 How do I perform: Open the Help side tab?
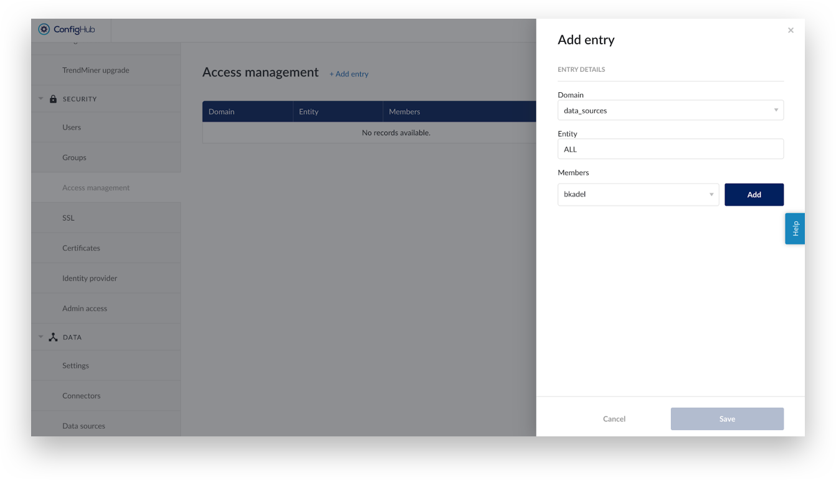pyautogui.click(x=795, y=229)
